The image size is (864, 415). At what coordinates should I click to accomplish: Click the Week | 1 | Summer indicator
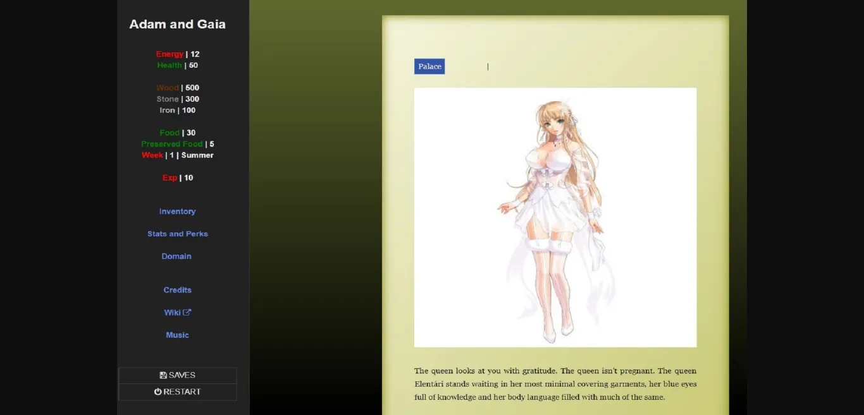pos(152,155)
